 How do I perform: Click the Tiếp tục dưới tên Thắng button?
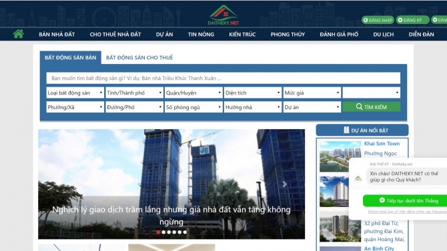click(x=405, y=200)
